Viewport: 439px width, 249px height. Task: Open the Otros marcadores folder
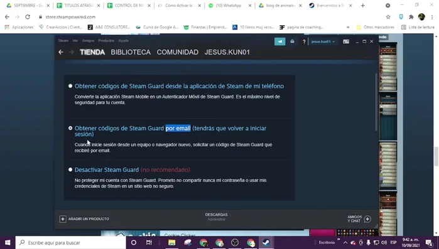click(375, 27)
